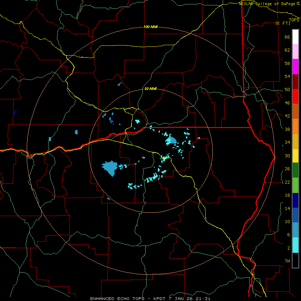
Task: Click the 62 legend value
Action: coord(287,50)
